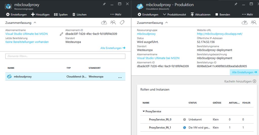Click the pencil edit subscription icon

[61, 34]
